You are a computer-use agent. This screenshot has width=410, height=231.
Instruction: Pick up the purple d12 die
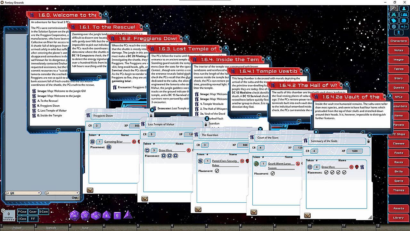85,215
